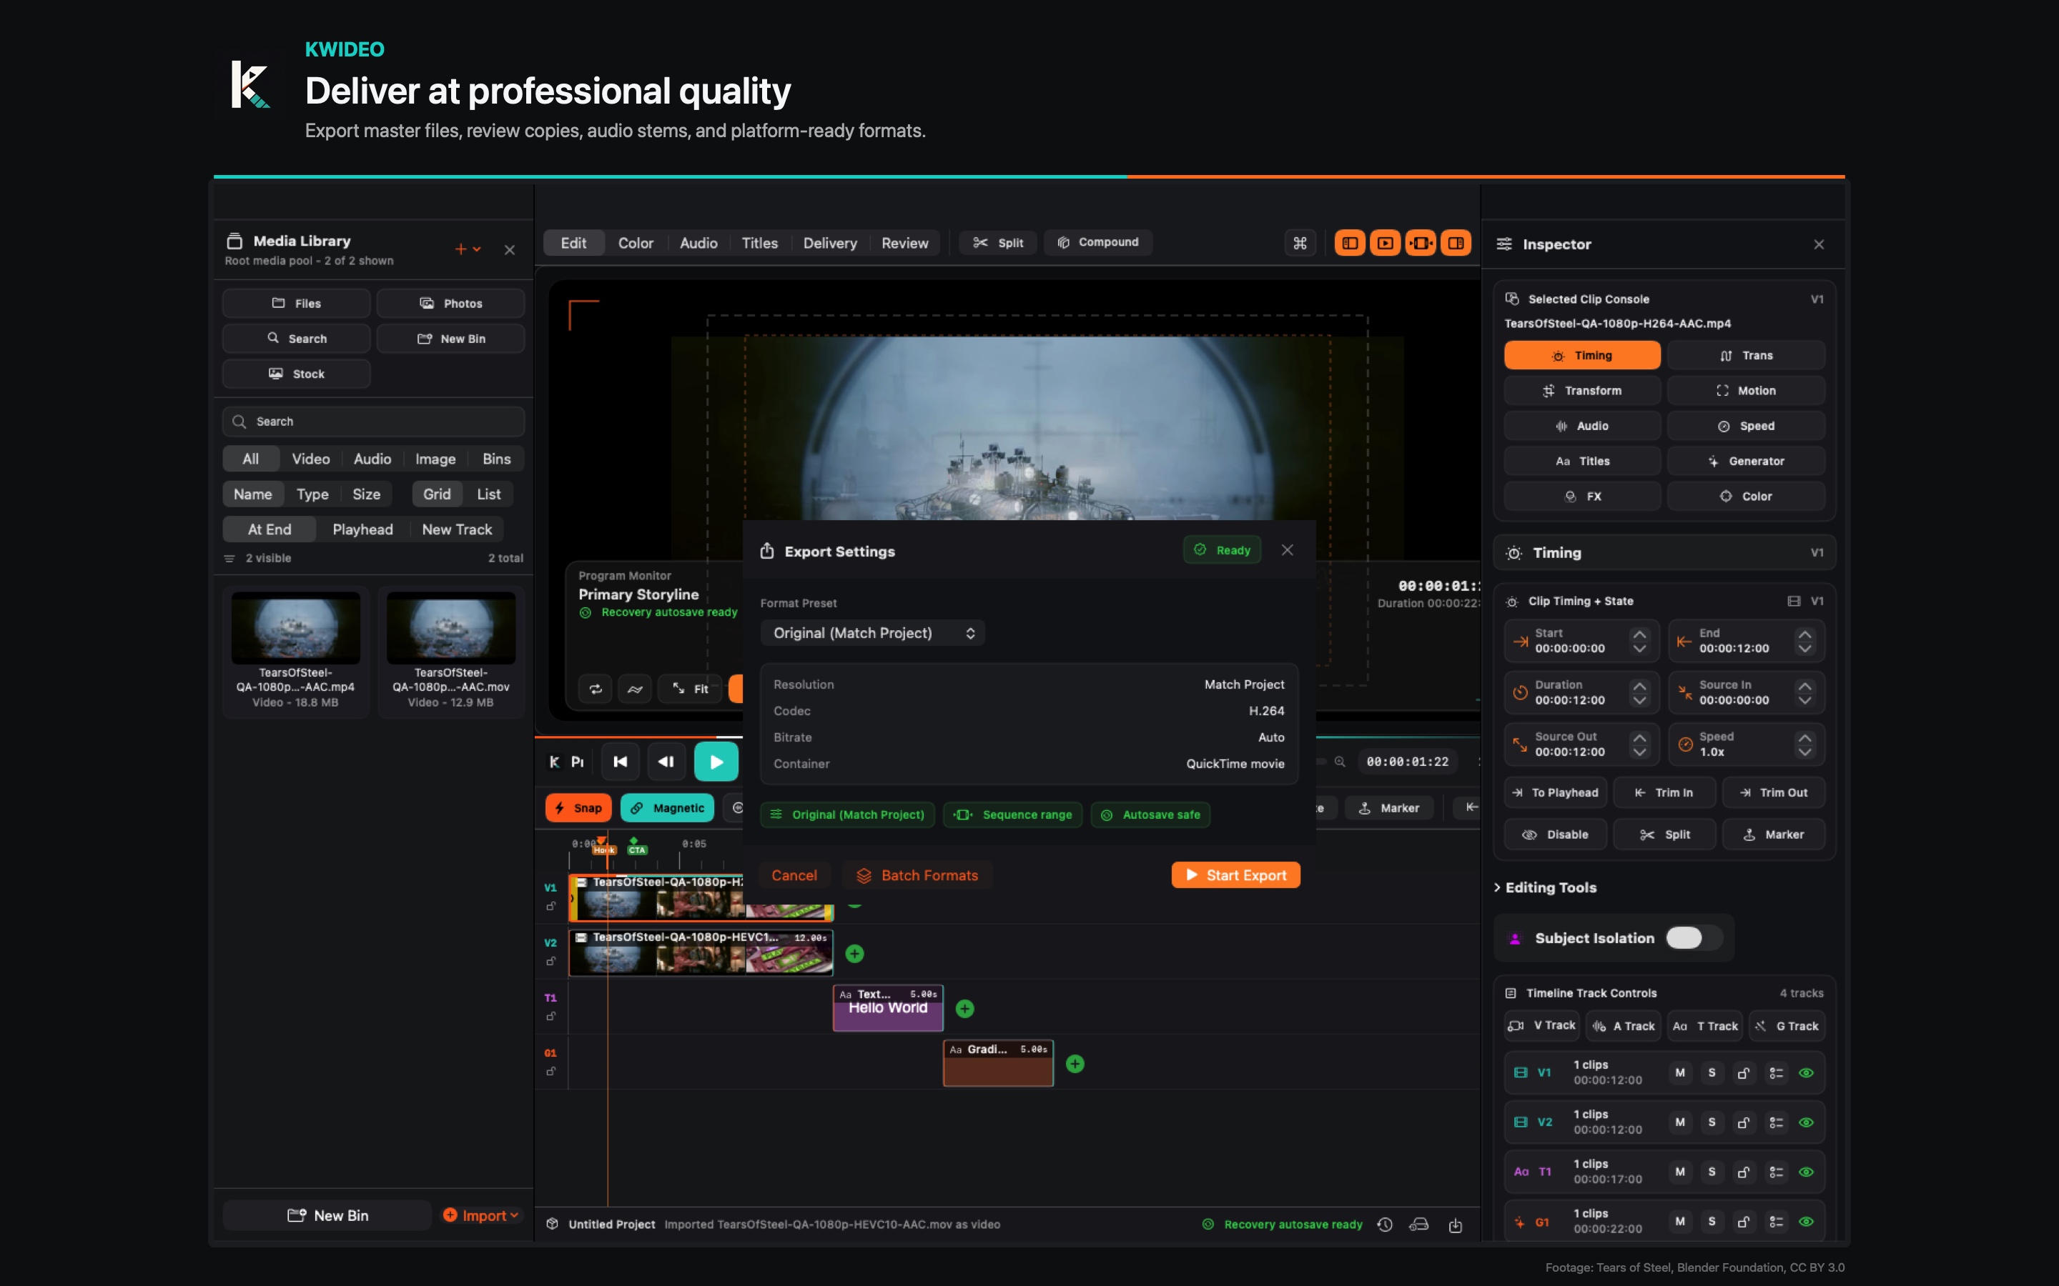
Task: Toggle Subject Isolation switch
Action: click(x=1693, y=937)
